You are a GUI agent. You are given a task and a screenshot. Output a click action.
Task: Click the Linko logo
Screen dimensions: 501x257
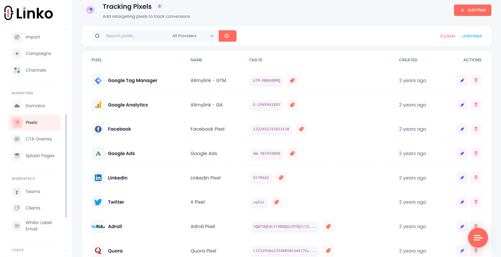[x=29, y=13]
